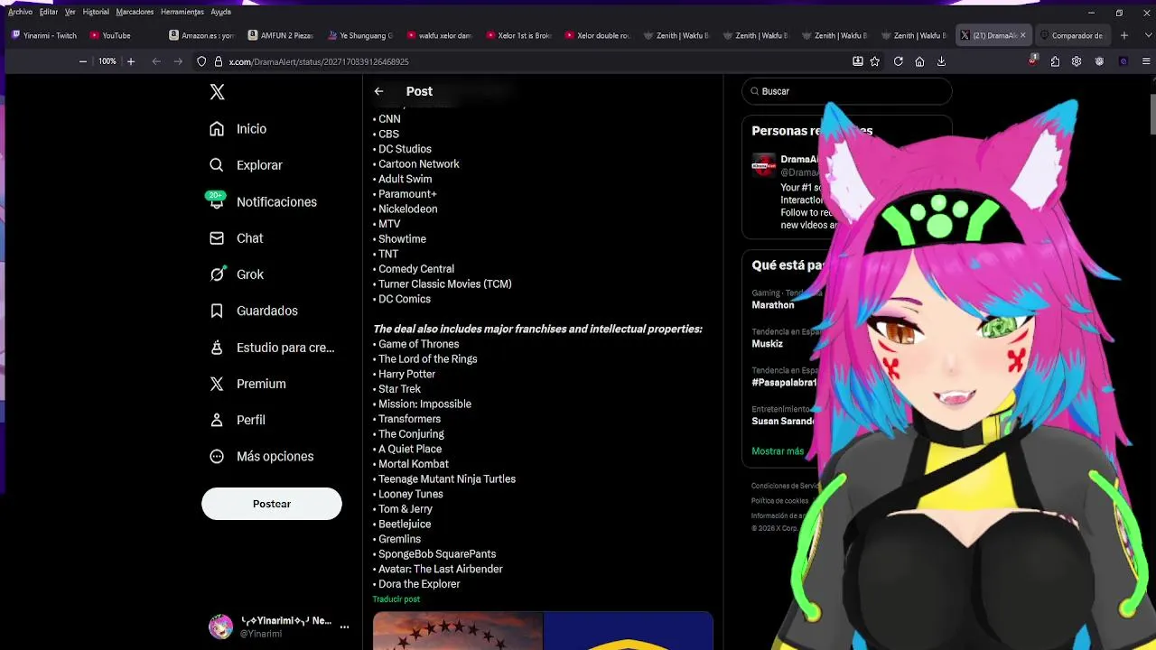Click the Buscar search field
This screenshot has height=650, width=1156.
click(x=847, y=91)
